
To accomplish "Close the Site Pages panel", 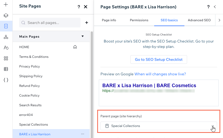I will tap(86, 7).
